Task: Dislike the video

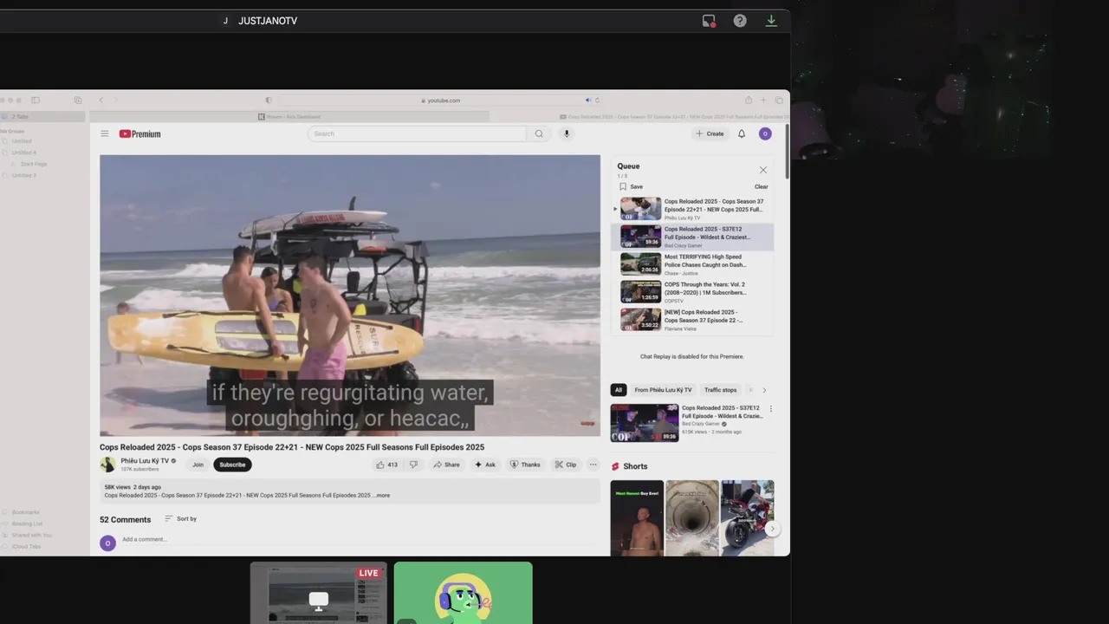Action: (414, 465)
